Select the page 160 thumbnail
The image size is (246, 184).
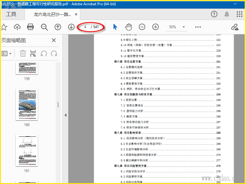[x=27, y=105]
